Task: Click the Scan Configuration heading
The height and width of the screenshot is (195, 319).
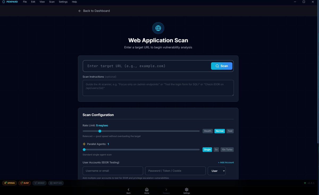Action: coord(98,115)
